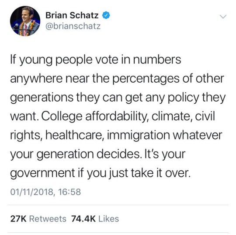Click the tweet line starting 'If young people'
The height and width of the screenshot is (235, 236).
click(x=96, y=60)
